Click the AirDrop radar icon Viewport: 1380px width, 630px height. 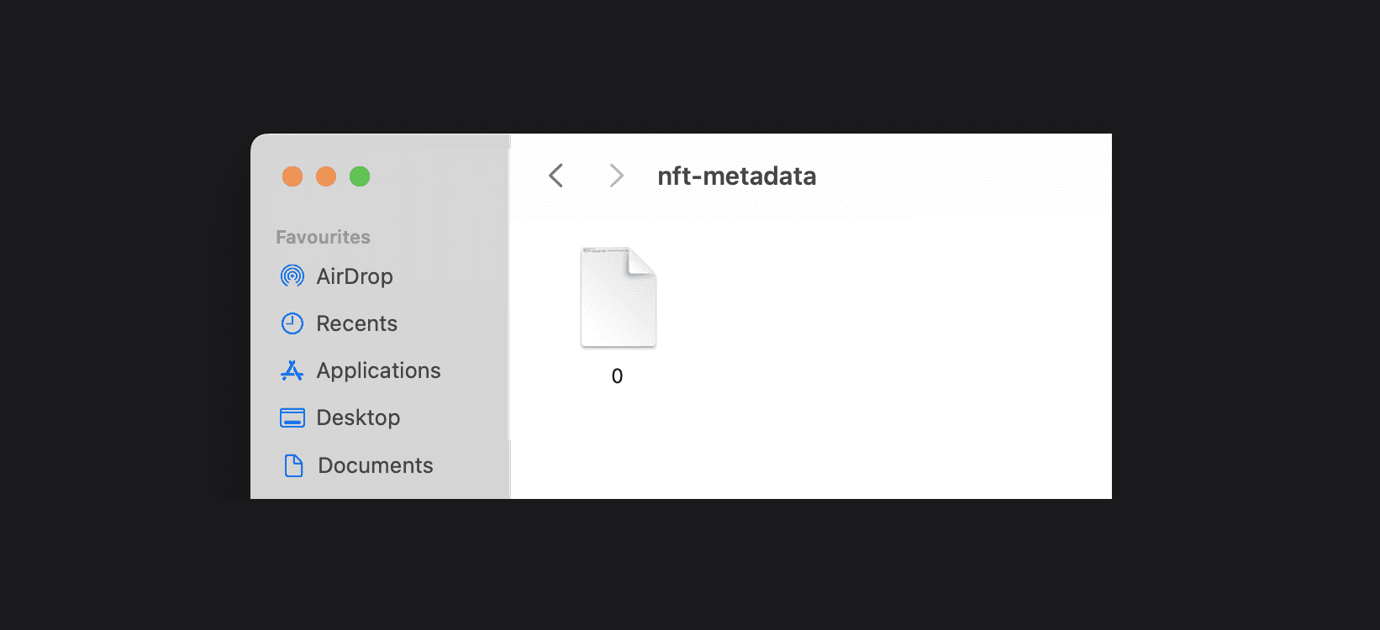(292, 276)
